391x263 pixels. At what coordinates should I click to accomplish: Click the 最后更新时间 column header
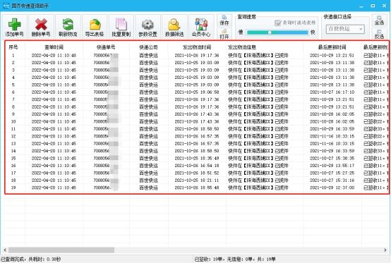332,47
